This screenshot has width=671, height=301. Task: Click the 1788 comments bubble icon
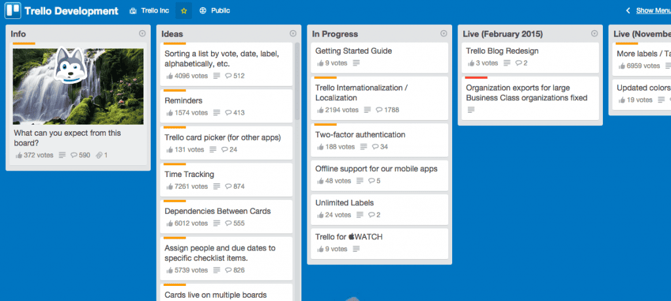[379, 110]
